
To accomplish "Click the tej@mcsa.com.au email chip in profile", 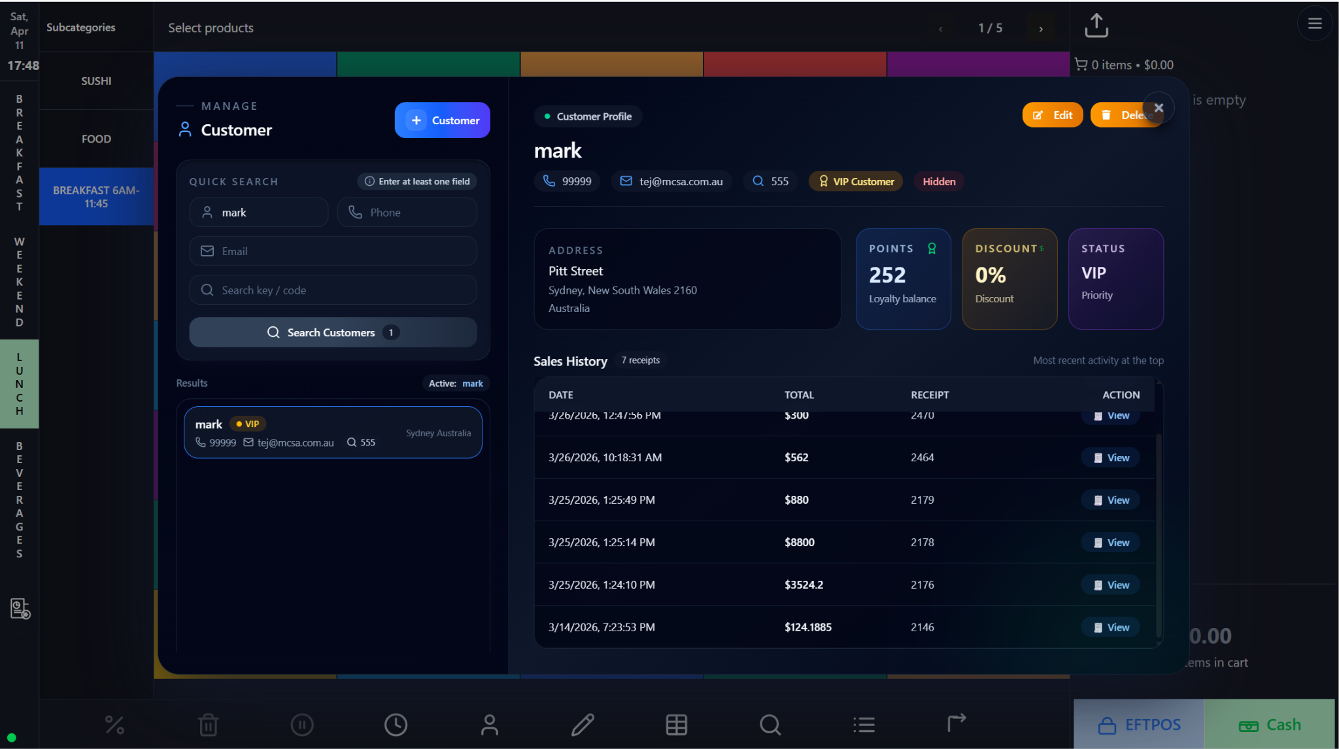I will [671, 181].
